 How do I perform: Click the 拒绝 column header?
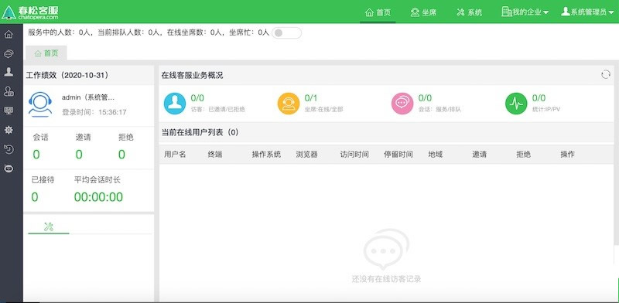pyautogui.click(x=524, y=155)
